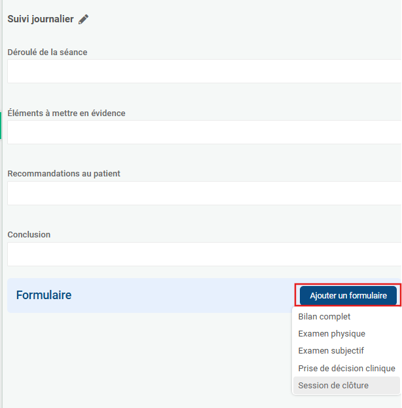Click the green marker on the left edge
This screenshot has height=408, width=402.
[1, 125]
